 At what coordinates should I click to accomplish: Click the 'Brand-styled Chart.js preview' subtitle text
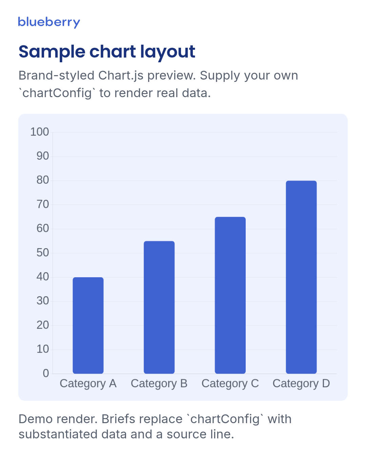click(x=107, y=75)
